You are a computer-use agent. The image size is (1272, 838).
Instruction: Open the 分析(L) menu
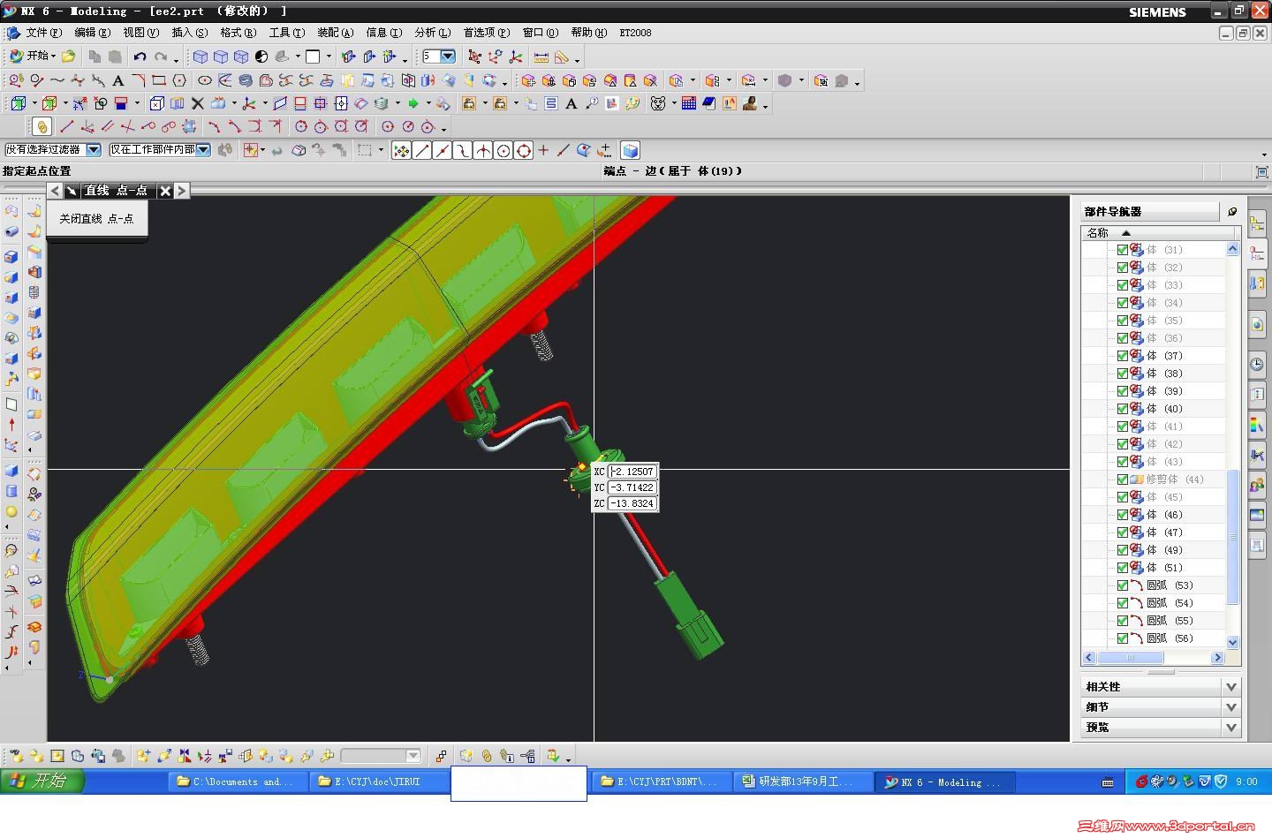pyautogui.click(x=432, y=33)
